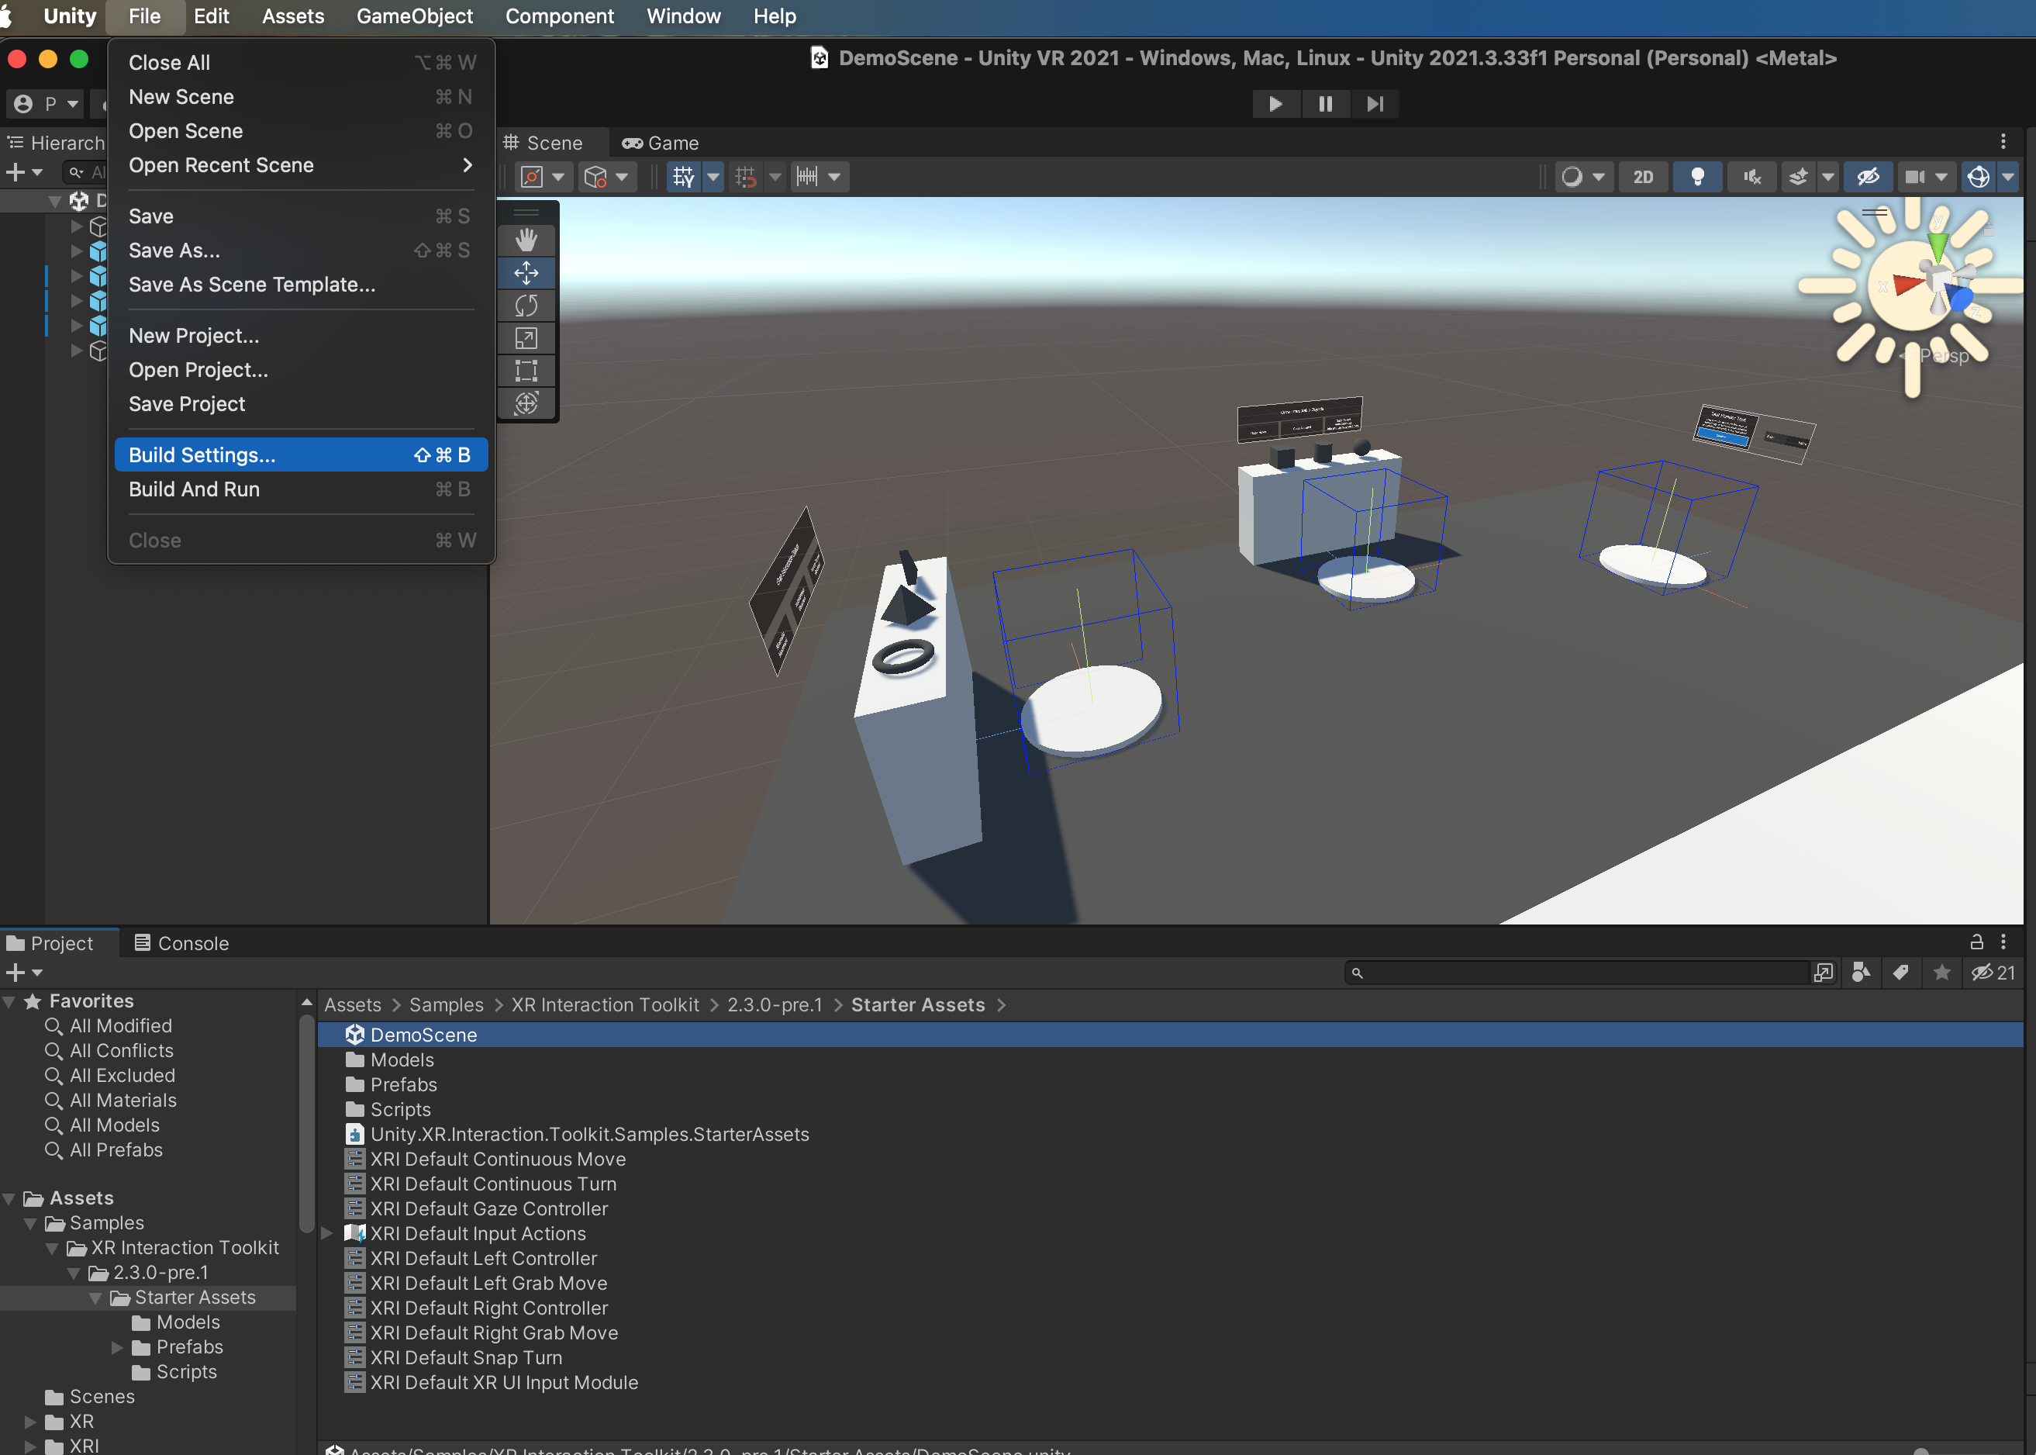Click the Play button

pyautogui.click(x=1275, y=104)
